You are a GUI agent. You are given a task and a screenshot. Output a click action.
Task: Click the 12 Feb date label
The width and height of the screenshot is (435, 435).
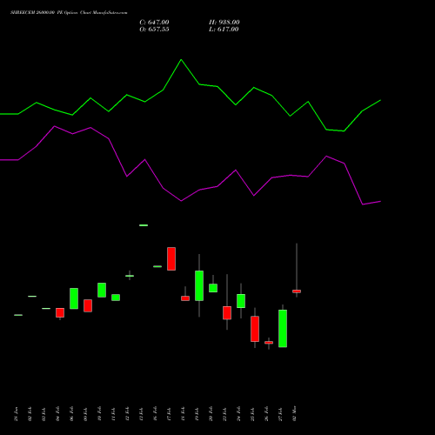pyautogui.click(x=127, y=414)
